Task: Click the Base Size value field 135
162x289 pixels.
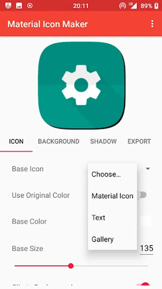Action: click(x=146, y=249)
